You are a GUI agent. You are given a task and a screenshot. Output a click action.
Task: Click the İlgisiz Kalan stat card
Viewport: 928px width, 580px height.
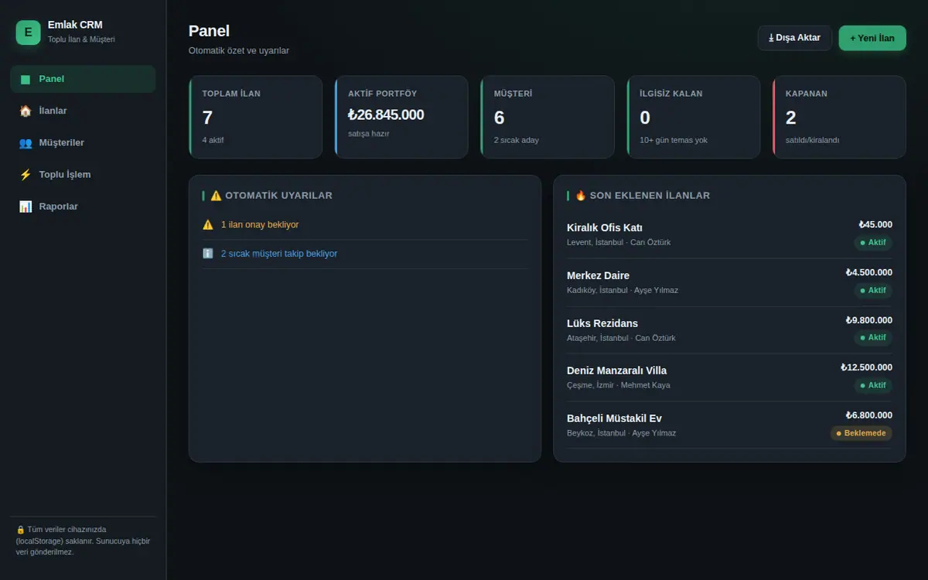(x=694, y=117)
